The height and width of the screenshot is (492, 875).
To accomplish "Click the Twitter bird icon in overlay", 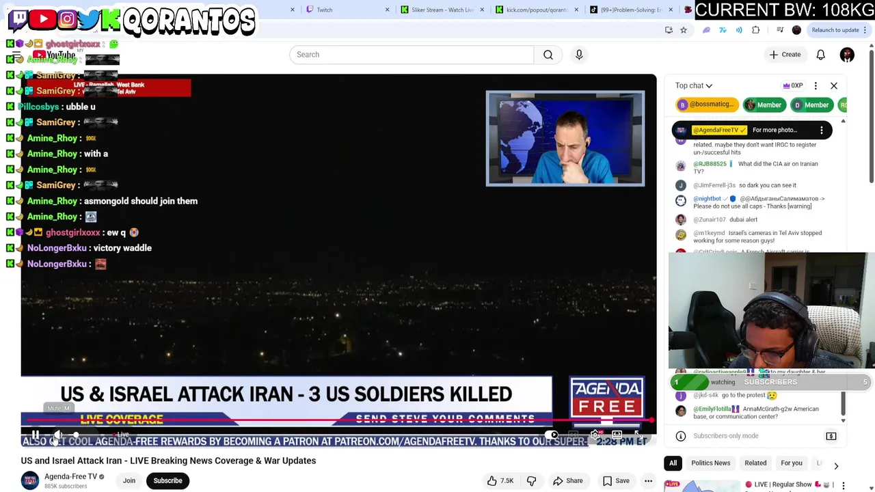I will click(88, 19).
